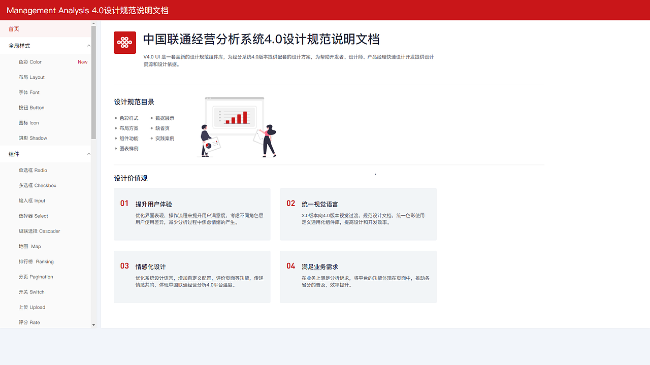The height and width of the screenshot is (365, 650).
Task: Open 按钮 Button page
Action: pyautogui.click(x=31, y=108)
